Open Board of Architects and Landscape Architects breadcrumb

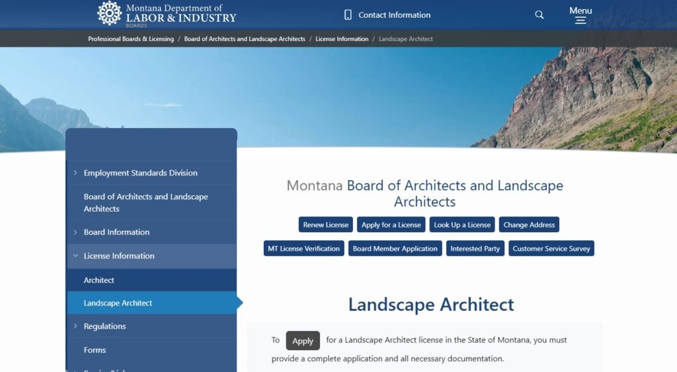click(x=245, y=39)
